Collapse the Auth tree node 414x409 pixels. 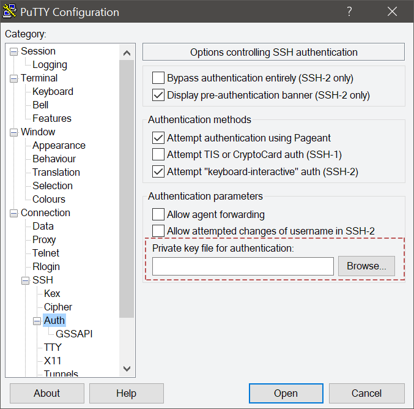pyautogui.click(x=37, y=321)
